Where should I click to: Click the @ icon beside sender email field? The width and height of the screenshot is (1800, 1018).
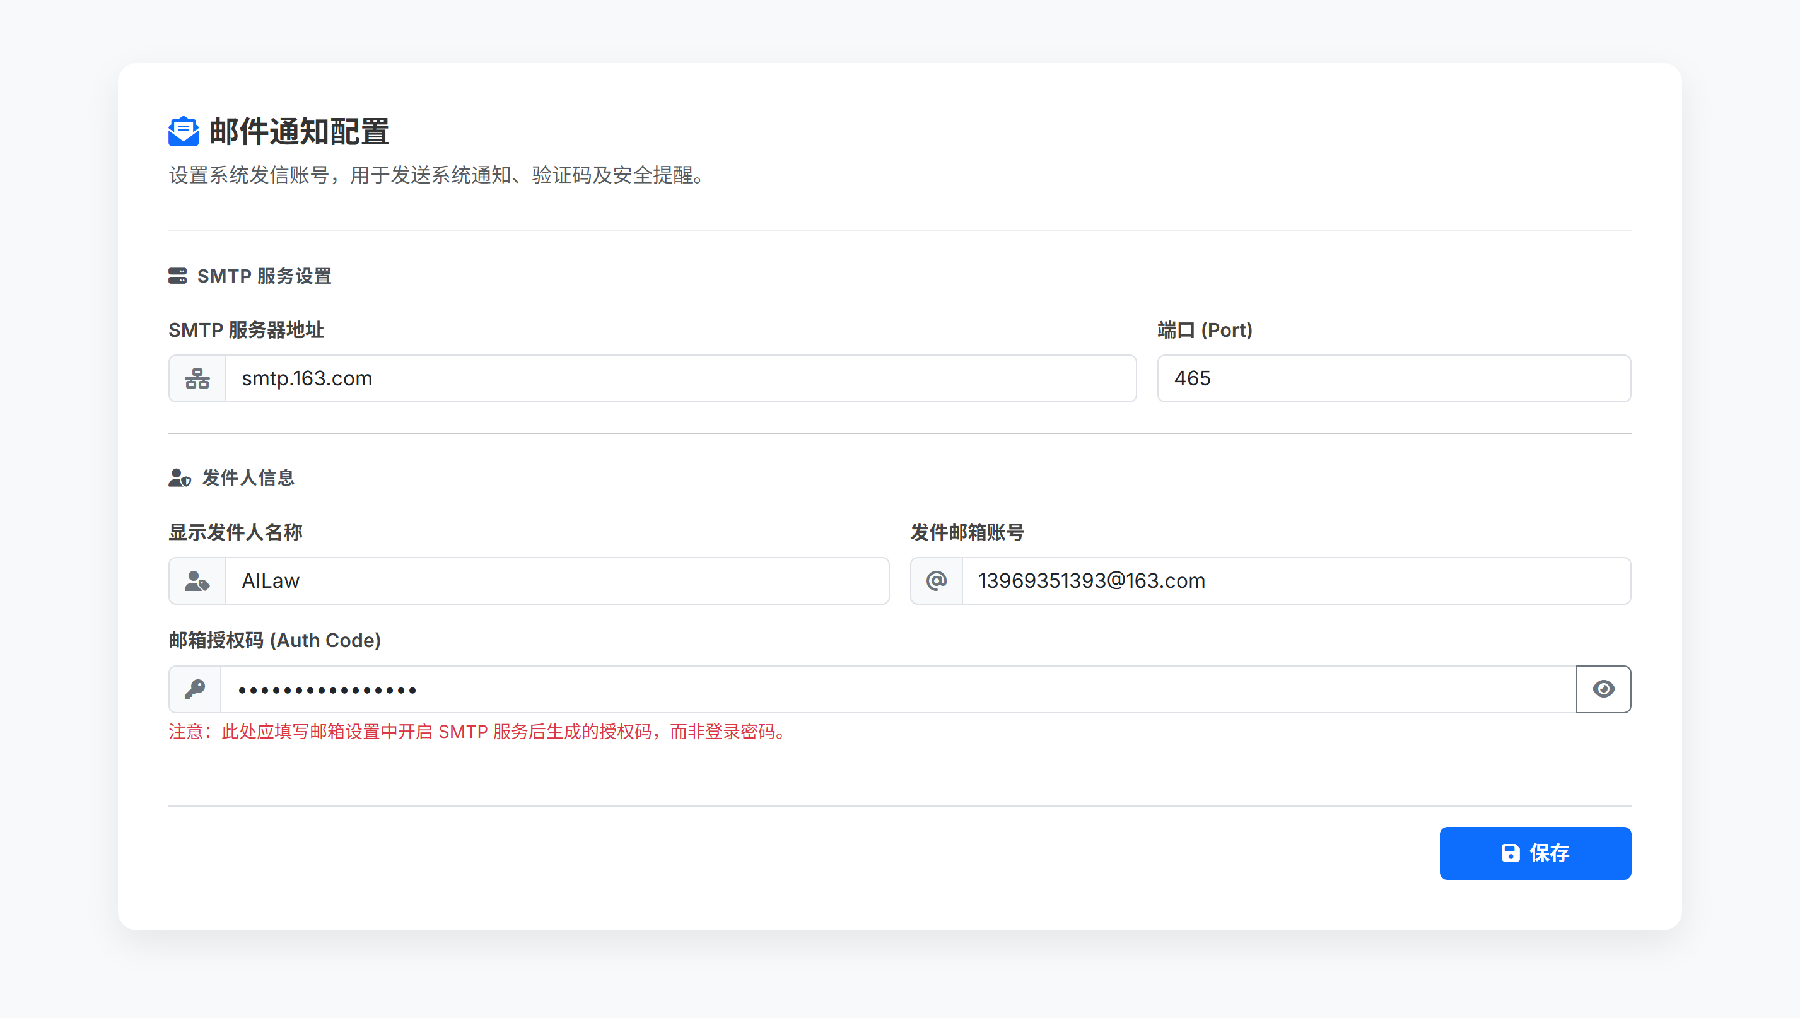[x=936, y=580]
